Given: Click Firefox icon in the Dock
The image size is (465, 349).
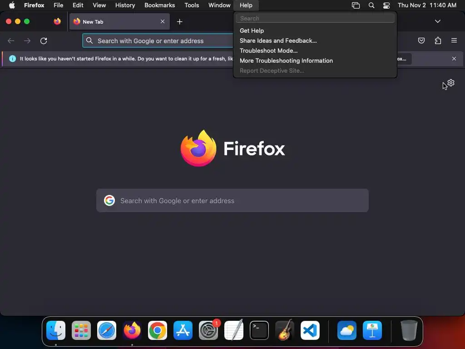Looking at the screenshot, I should click(x=132, y=330).
